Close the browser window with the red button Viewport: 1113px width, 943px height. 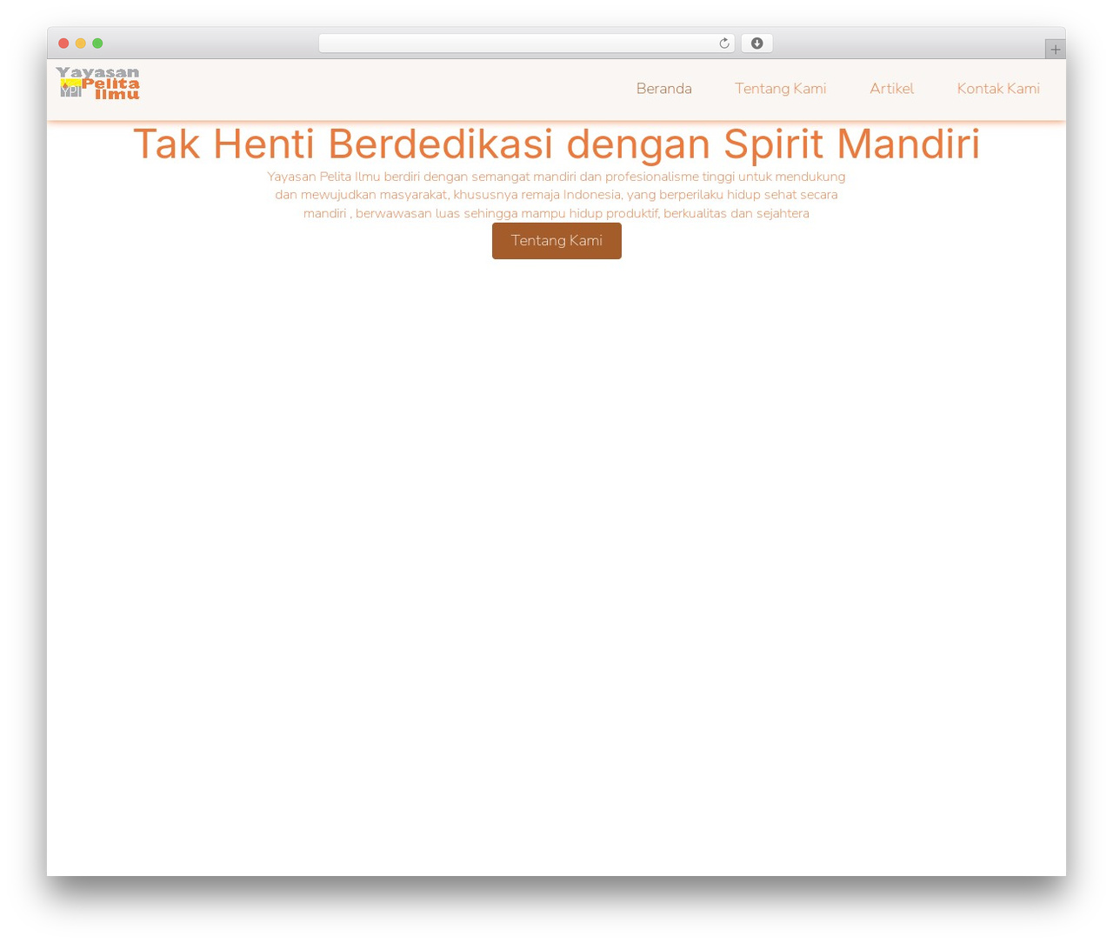tap(63, 43)
